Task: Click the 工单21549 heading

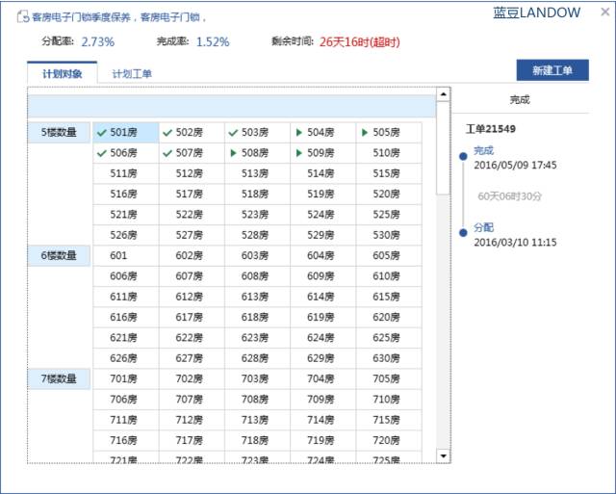Action: coord(491,129)
